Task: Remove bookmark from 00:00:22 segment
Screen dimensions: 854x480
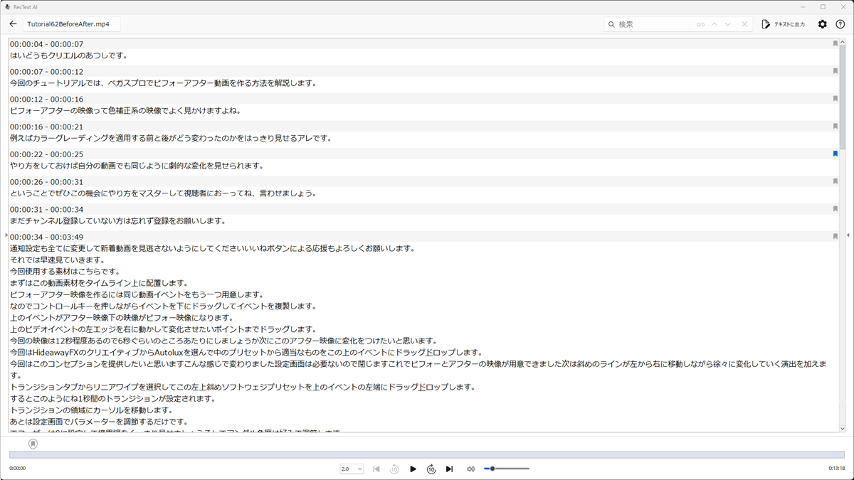Action: [835, 154]
